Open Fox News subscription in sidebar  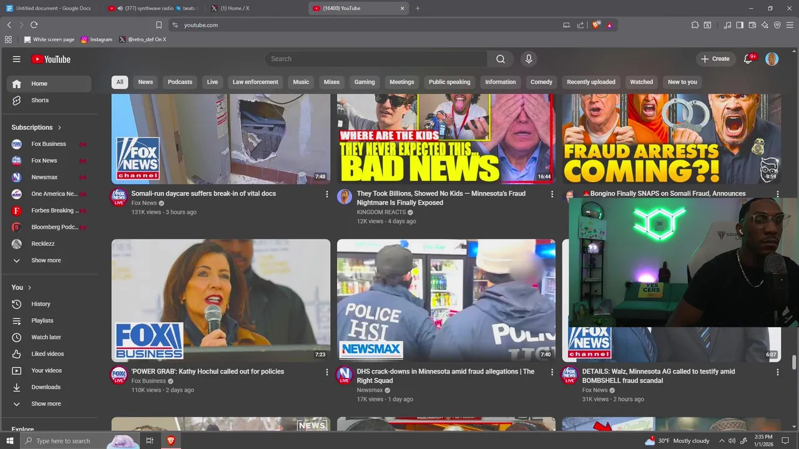49,160
